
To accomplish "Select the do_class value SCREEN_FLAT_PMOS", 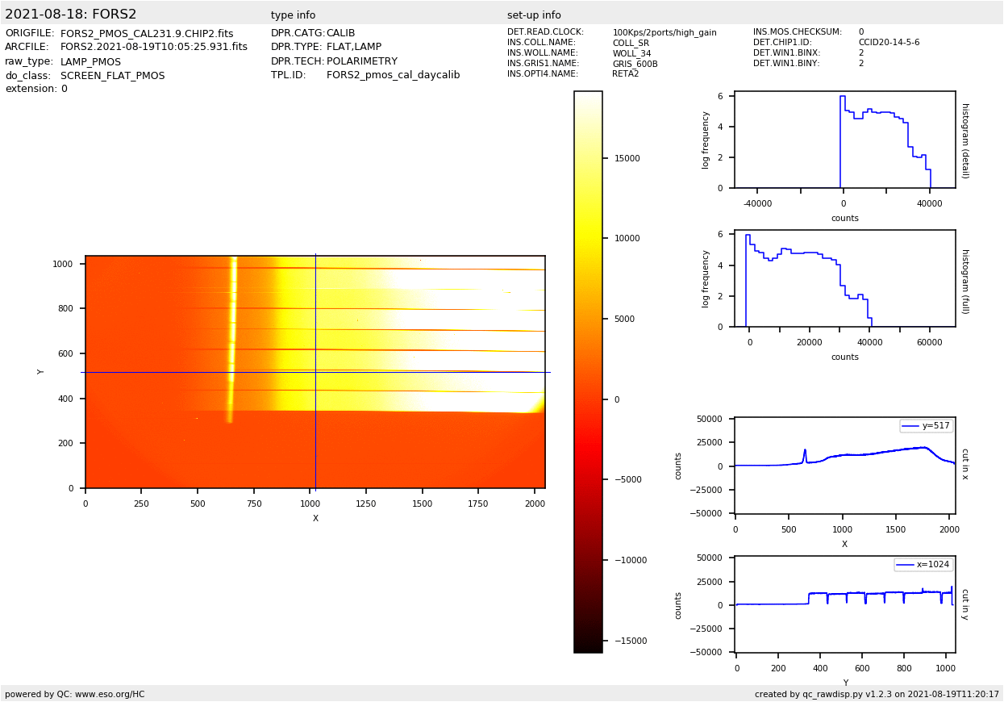I will [x=112, y=76].
